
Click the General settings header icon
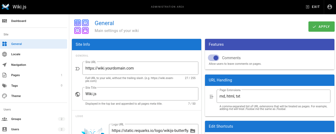point(81,26)
